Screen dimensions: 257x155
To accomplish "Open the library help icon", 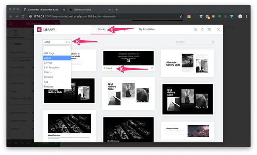I will [195, 29].
